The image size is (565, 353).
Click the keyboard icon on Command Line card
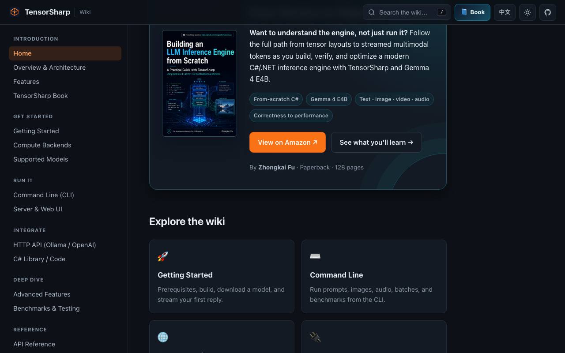(315, 256)
